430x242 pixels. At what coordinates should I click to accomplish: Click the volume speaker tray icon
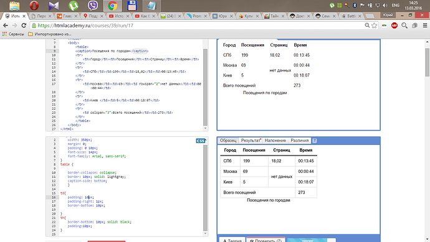[x=385, y=5]
